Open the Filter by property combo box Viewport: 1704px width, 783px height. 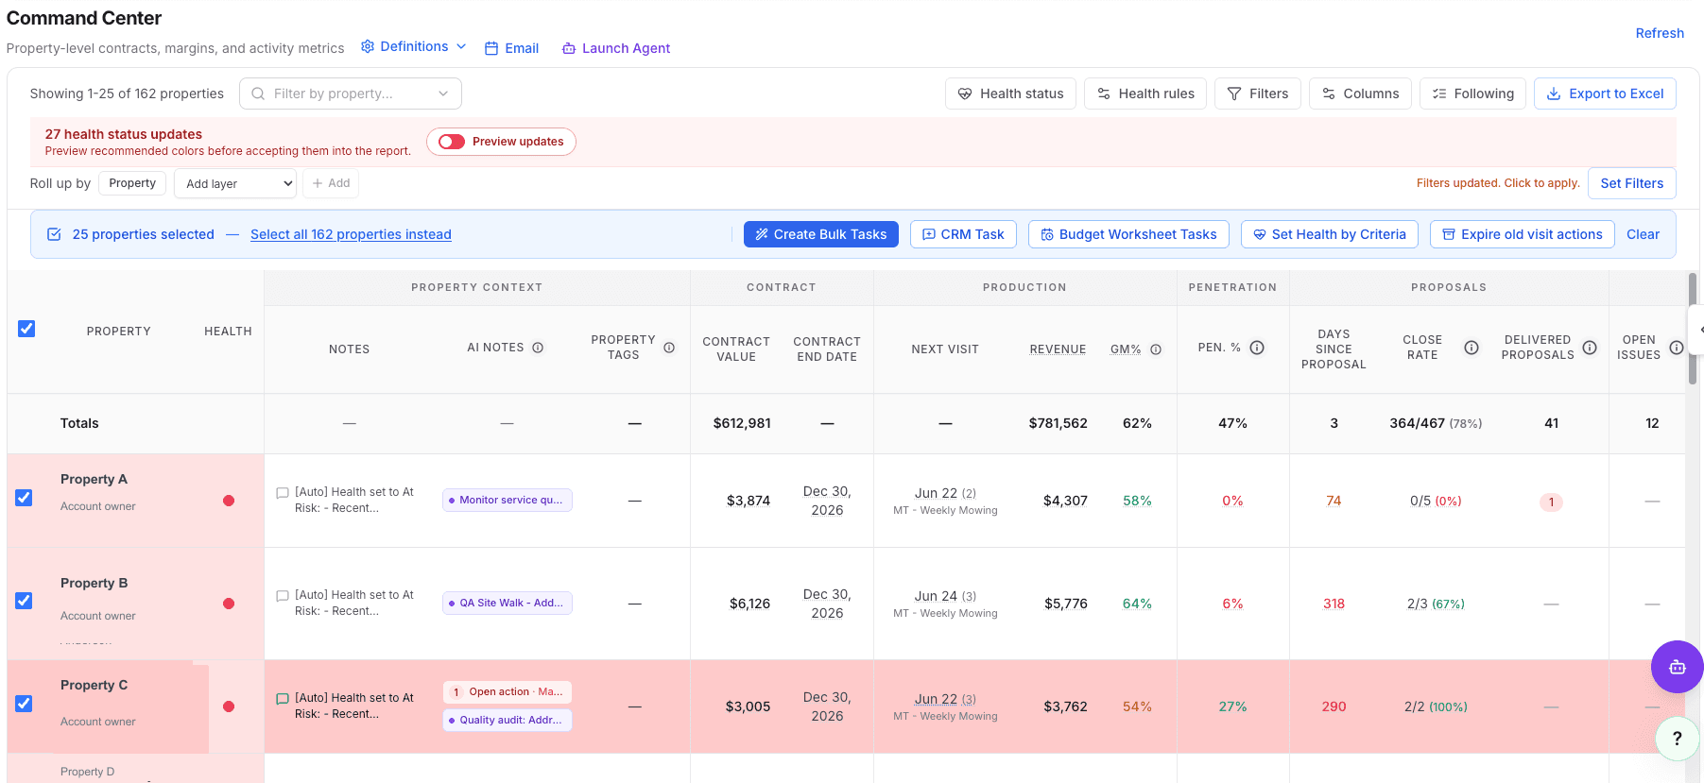351,94
